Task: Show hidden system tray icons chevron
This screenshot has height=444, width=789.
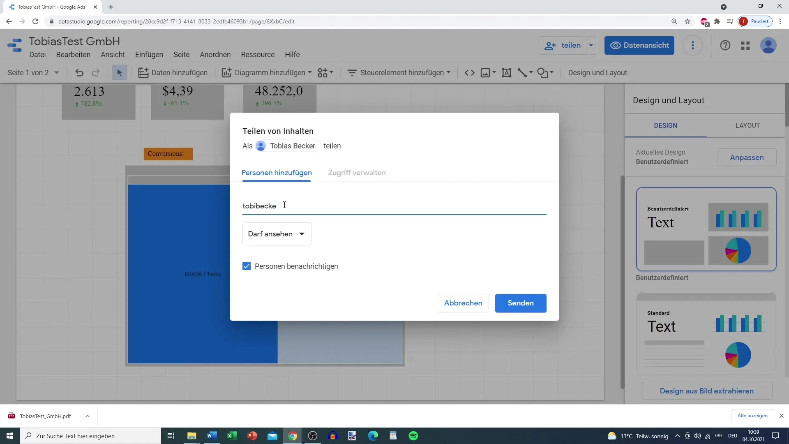Action: [x=677, y=436]
